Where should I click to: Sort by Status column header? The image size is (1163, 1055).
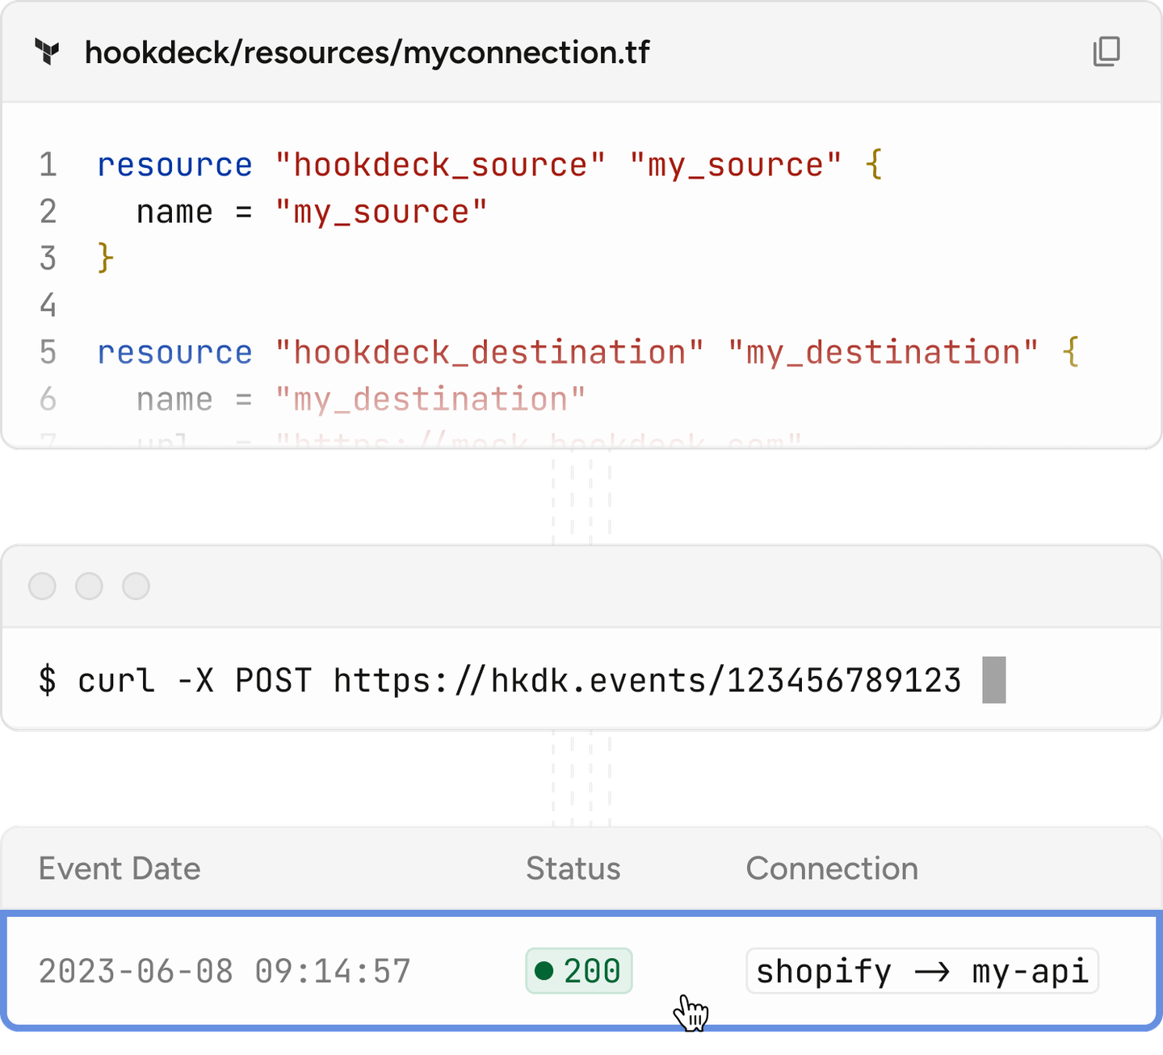coord(573,868)
